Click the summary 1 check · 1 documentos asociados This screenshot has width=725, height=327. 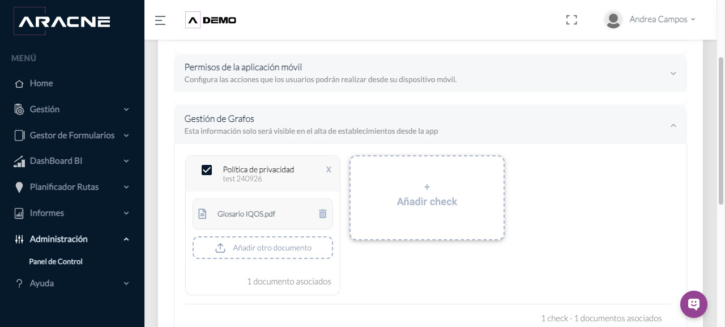pos(601,318)
